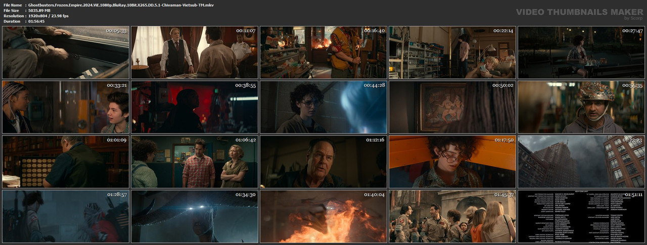Click the helmet thumbnail at 00:55:35
Image resolution: width=647 pixels, height=245 pixels.
581,107
